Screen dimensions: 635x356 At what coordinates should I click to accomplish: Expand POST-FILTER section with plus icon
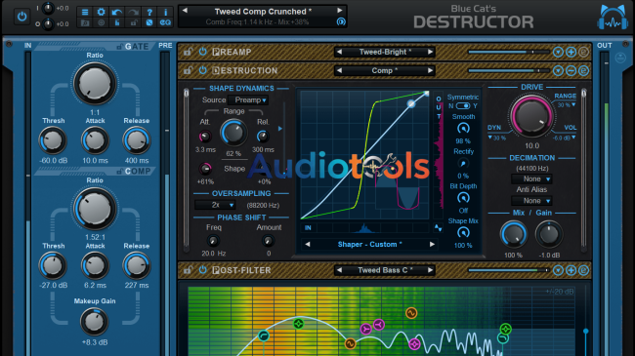[571, 270]
